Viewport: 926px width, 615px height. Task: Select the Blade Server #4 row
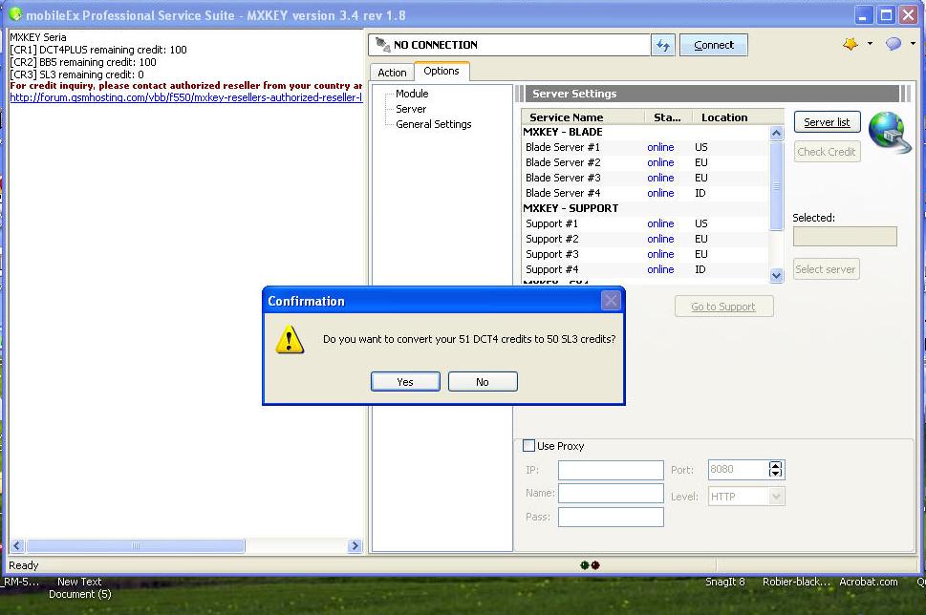(645, 193)
